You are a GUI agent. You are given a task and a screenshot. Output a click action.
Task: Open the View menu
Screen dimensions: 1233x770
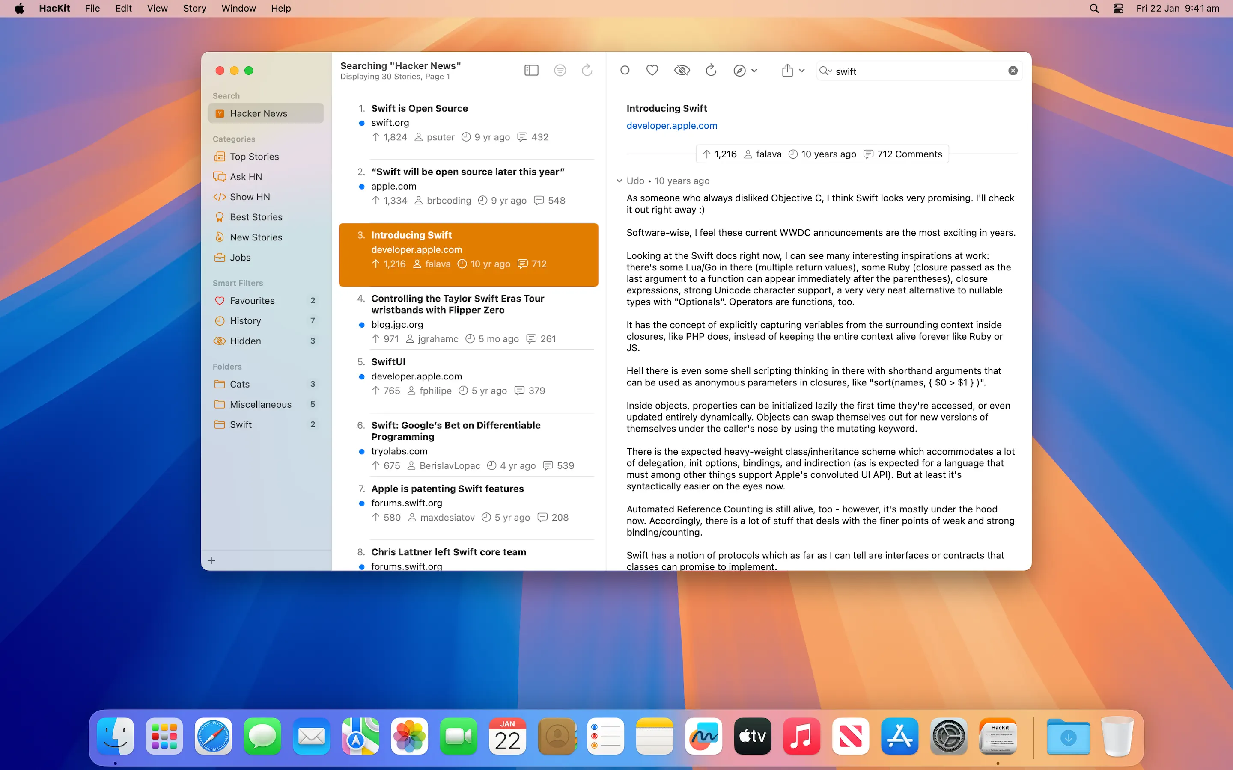157,8
